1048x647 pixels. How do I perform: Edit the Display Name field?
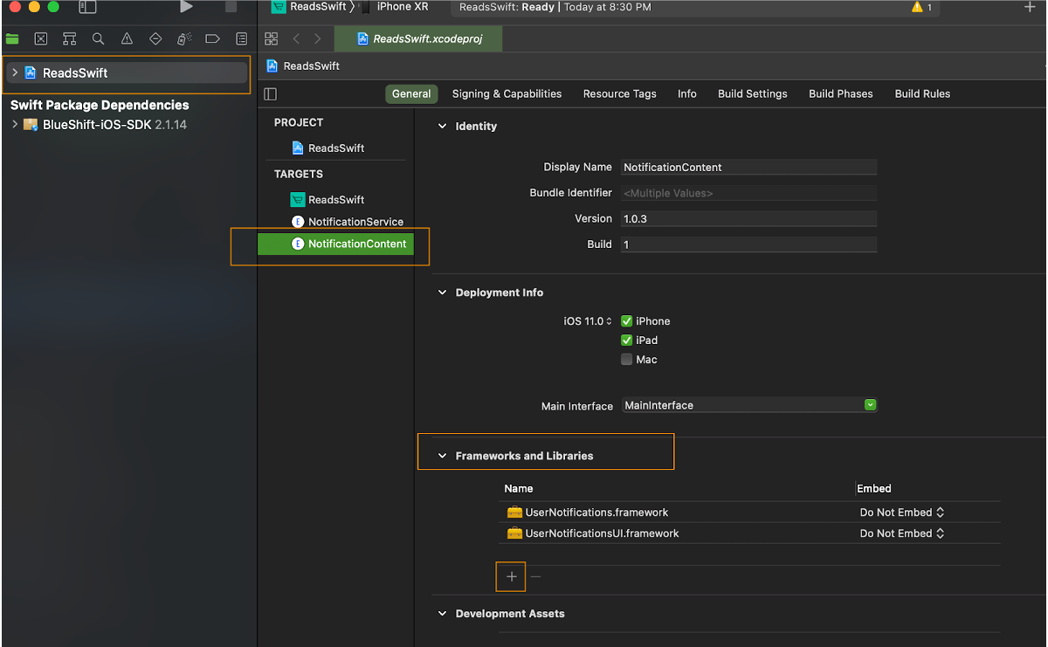click(x=748, y=167)
